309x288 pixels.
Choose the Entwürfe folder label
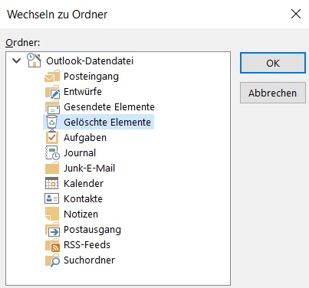[83, 91]
